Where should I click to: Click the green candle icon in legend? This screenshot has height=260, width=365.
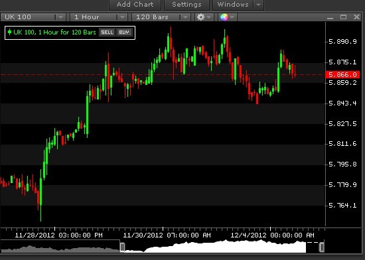(9, 32)
